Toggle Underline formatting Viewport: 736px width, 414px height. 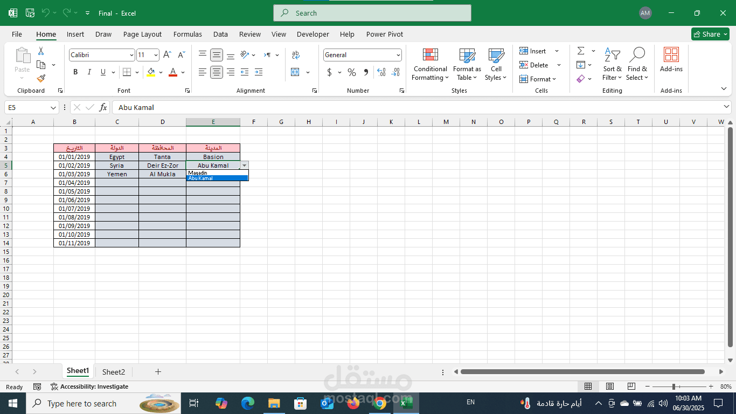(102, 72)
